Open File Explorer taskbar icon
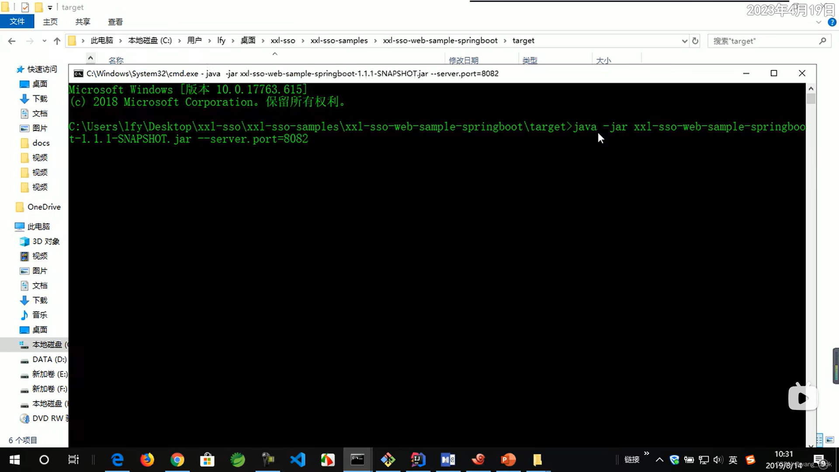Viewport: 839px width, 472px height. click(x=537, y=460)
